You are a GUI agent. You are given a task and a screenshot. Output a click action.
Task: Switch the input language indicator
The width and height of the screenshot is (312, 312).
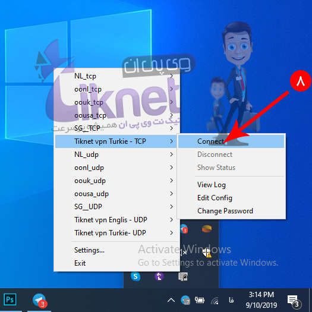pos(231,300)
